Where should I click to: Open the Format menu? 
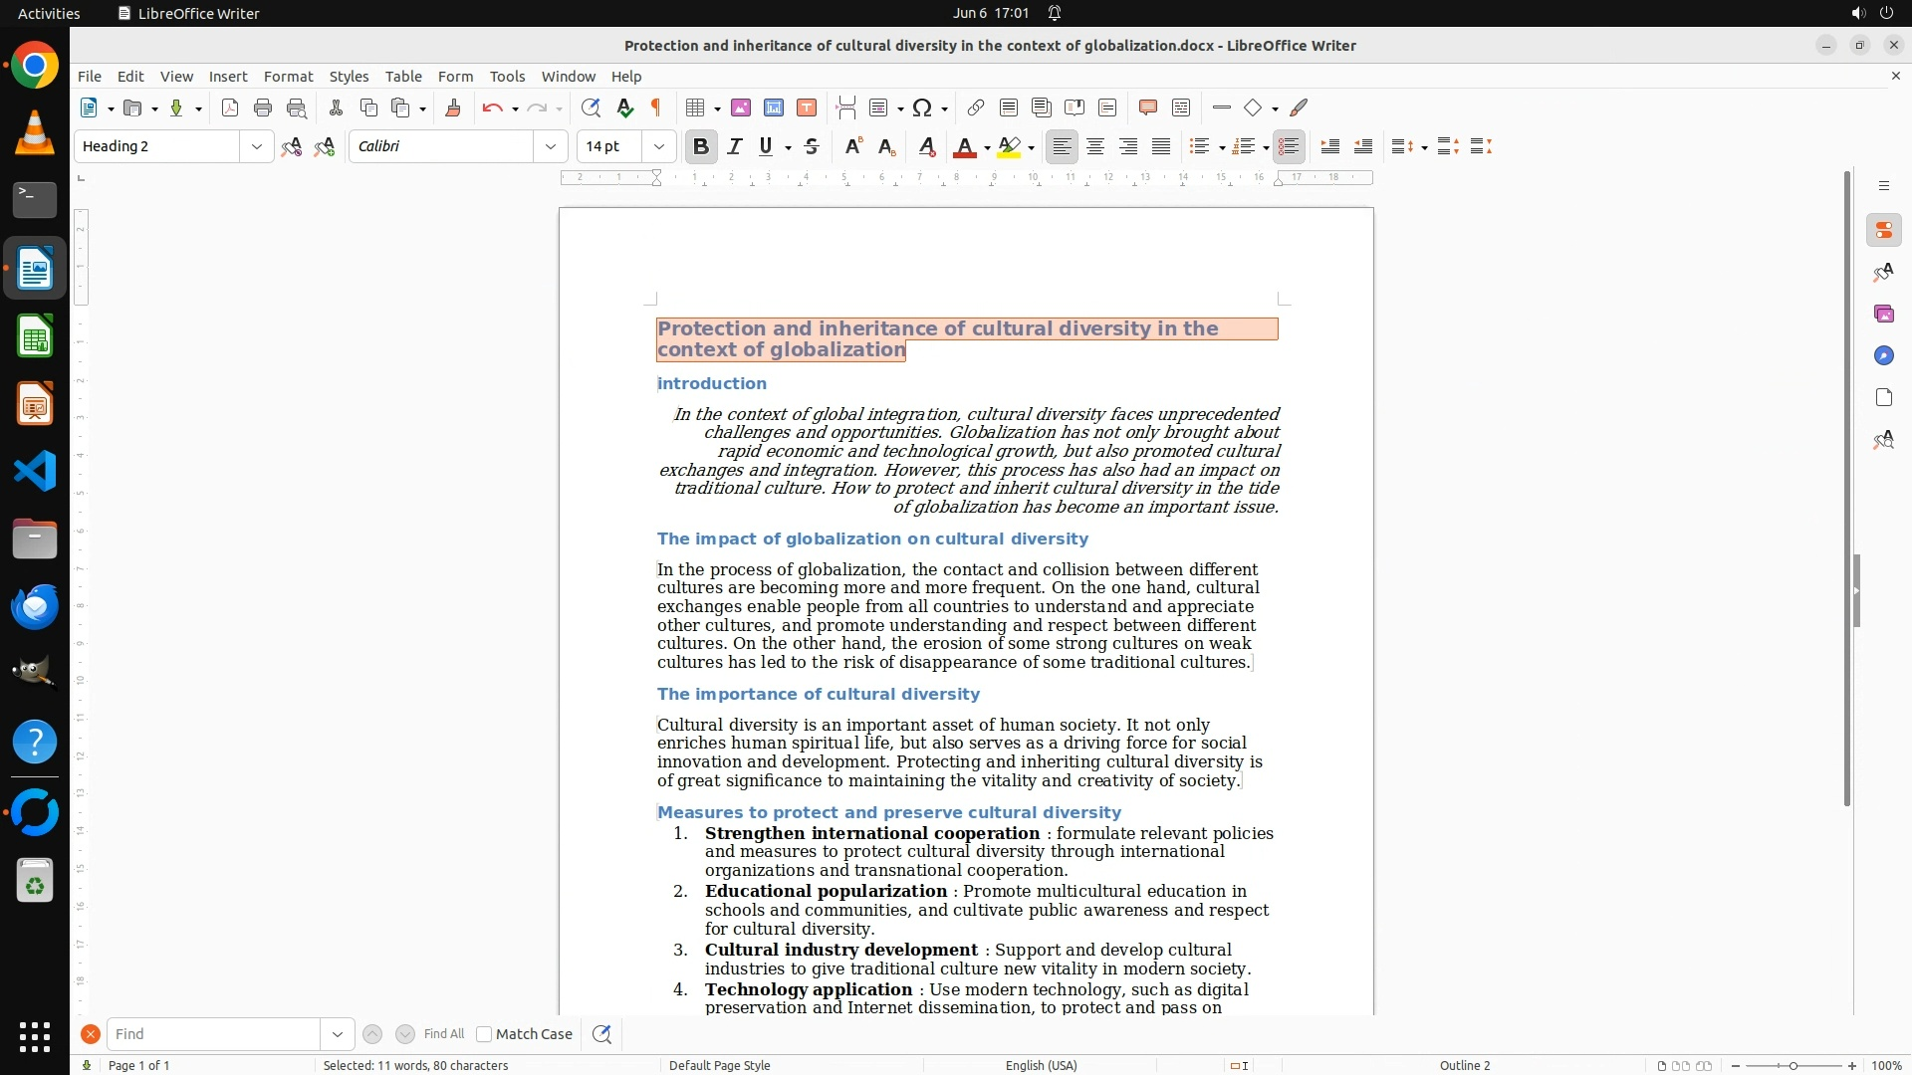pos(288,77)
